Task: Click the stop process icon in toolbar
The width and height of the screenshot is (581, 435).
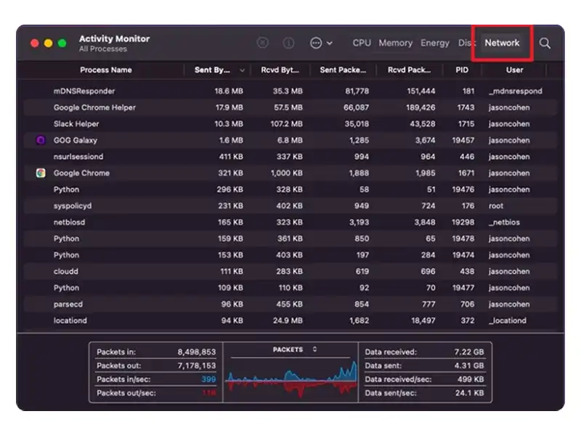Action: [x=262, y=43]
